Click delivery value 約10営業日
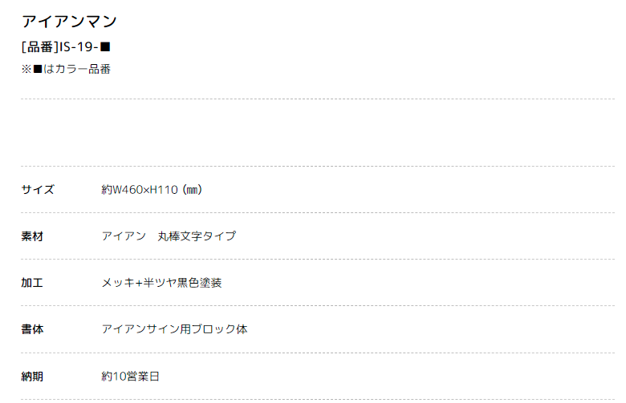The width and height of the screenshot is (626, 403). tap(130, 376)
